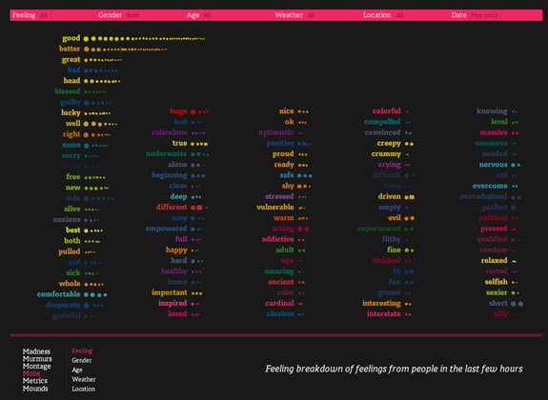The height and width of the screenshot is (400, 548).
Task: Select the Weather breakdown sub-option
Action: [84, 379]
